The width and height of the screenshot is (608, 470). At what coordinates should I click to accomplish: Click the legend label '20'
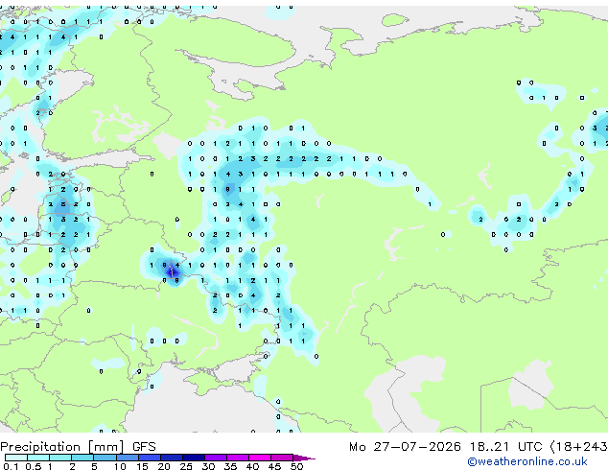164,466
